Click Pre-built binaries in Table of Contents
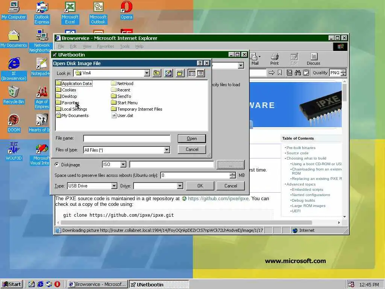The height and width of the screenshot is (289, 385). coord(301,148)
